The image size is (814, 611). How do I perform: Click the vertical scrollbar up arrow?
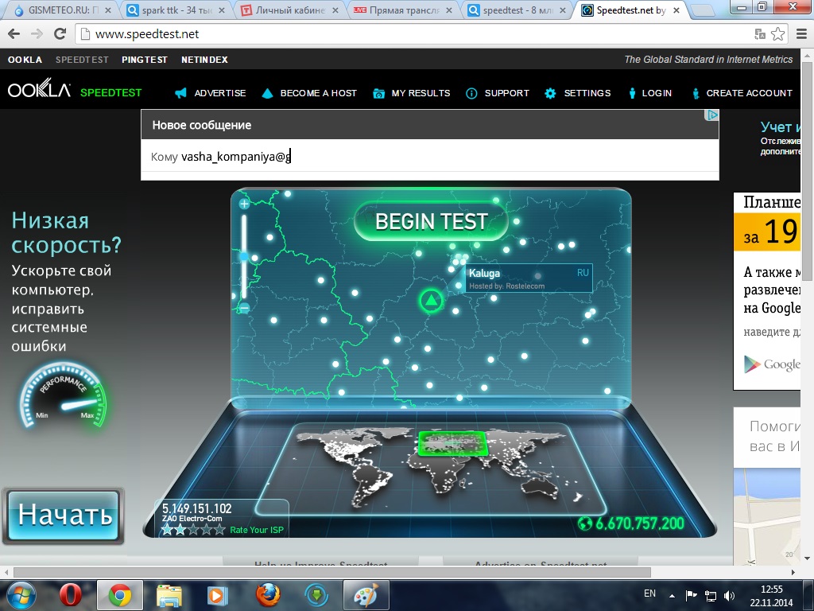(x=808, y=55)
